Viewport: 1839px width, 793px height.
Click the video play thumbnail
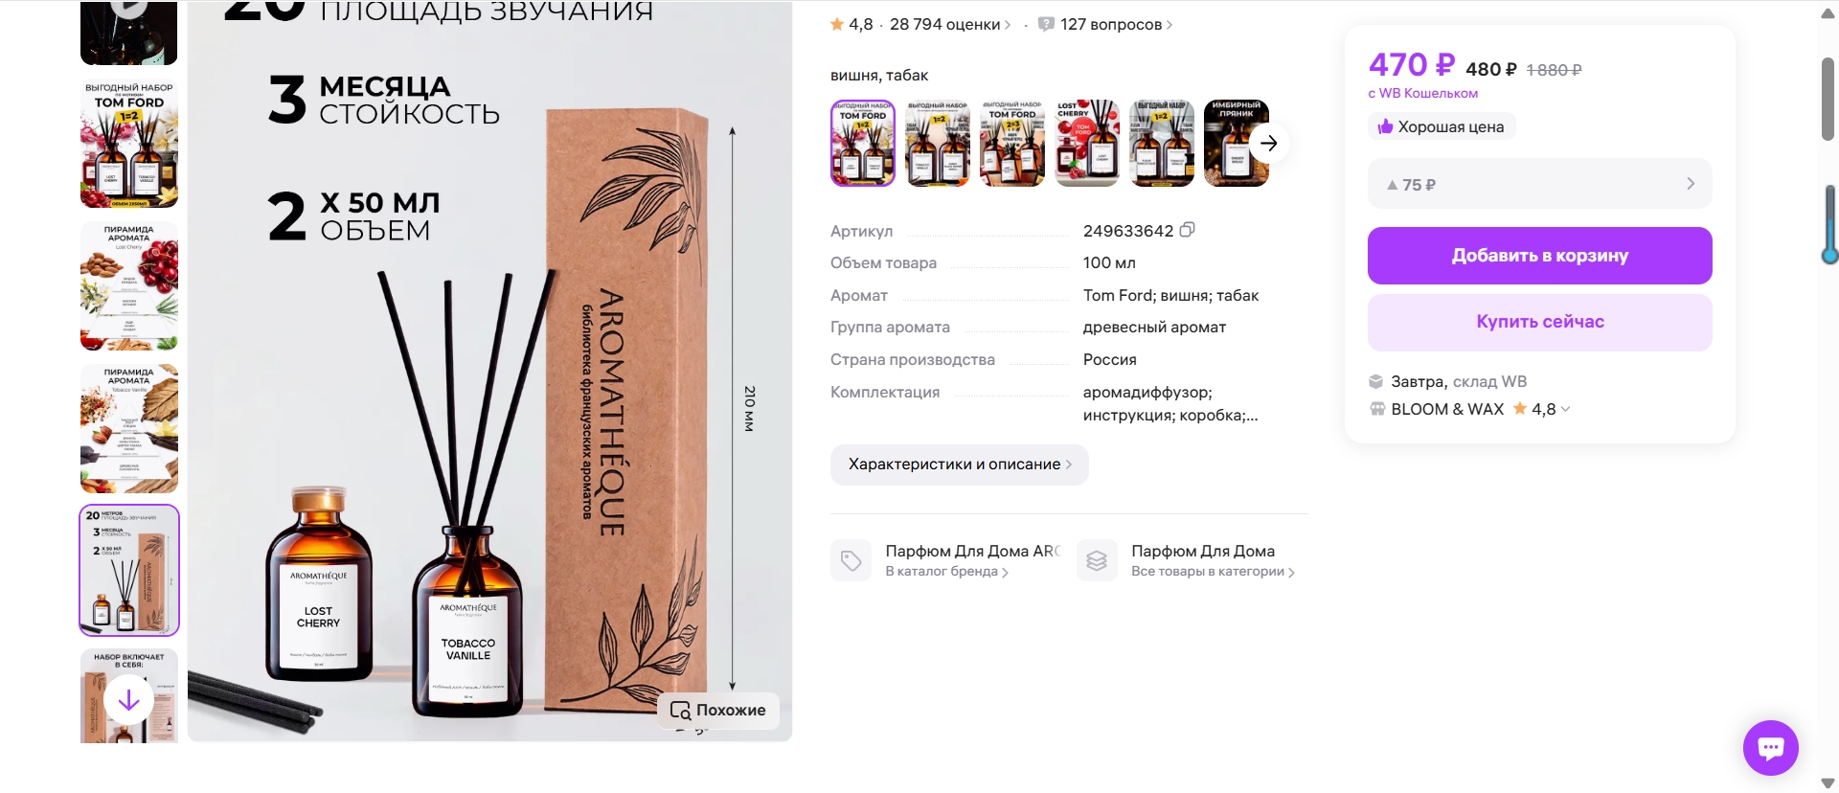(x=128, y=32)
